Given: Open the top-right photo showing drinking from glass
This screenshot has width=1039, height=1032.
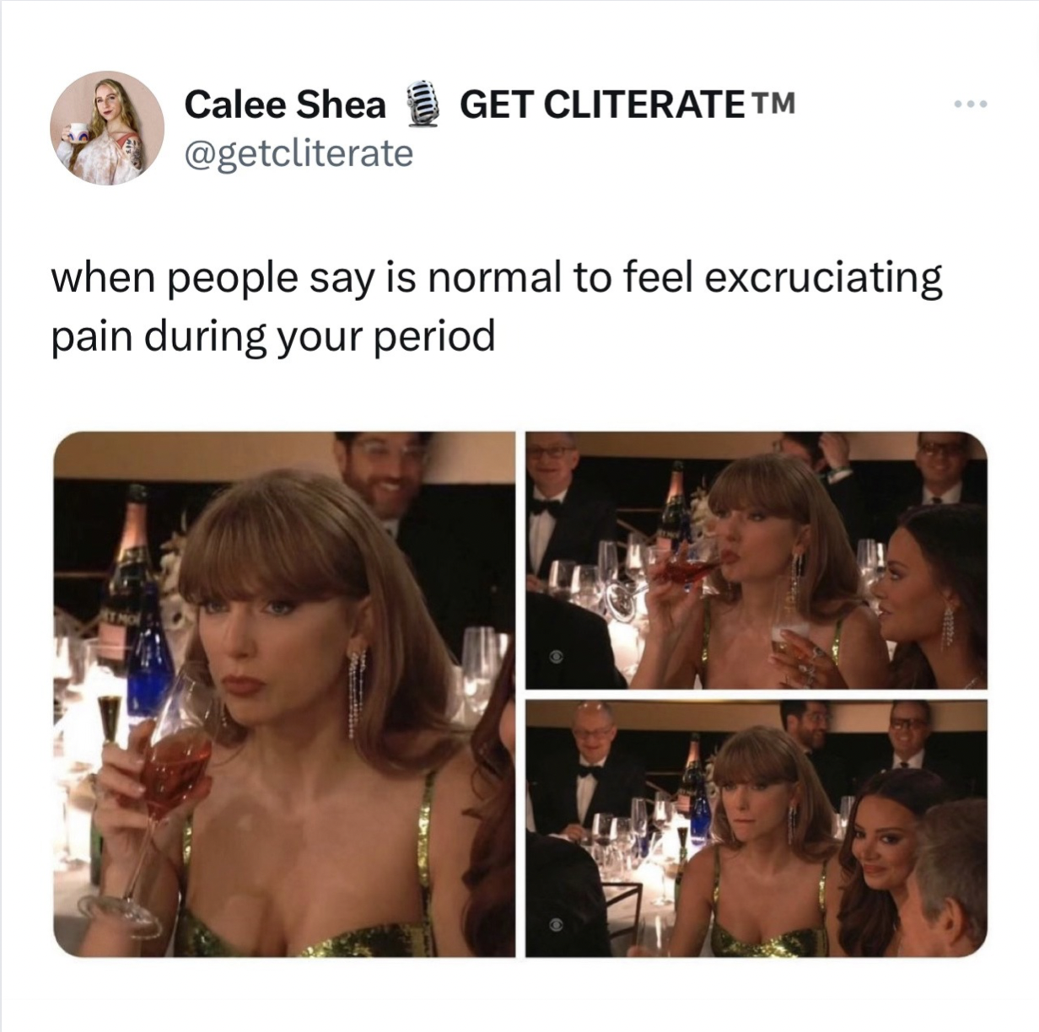Looking at the screenshot, I should click(x=756, y=561).
